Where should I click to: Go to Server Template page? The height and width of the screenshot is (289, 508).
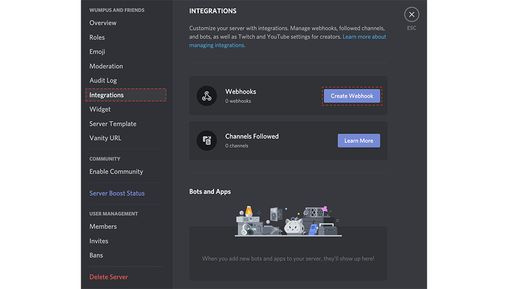[113, 123]
